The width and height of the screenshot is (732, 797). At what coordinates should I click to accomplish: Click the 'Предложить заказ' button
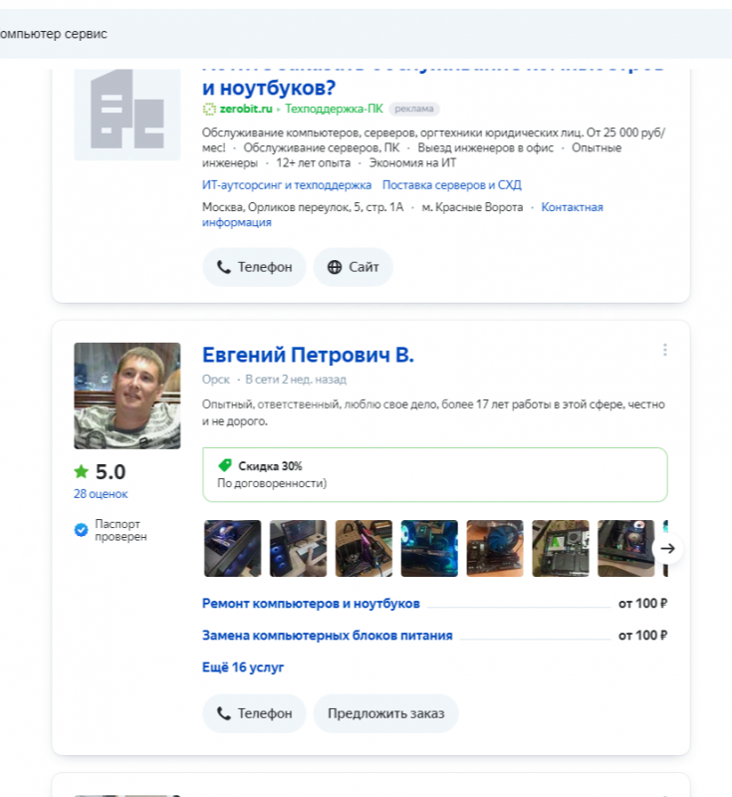(x=385, y=713)
